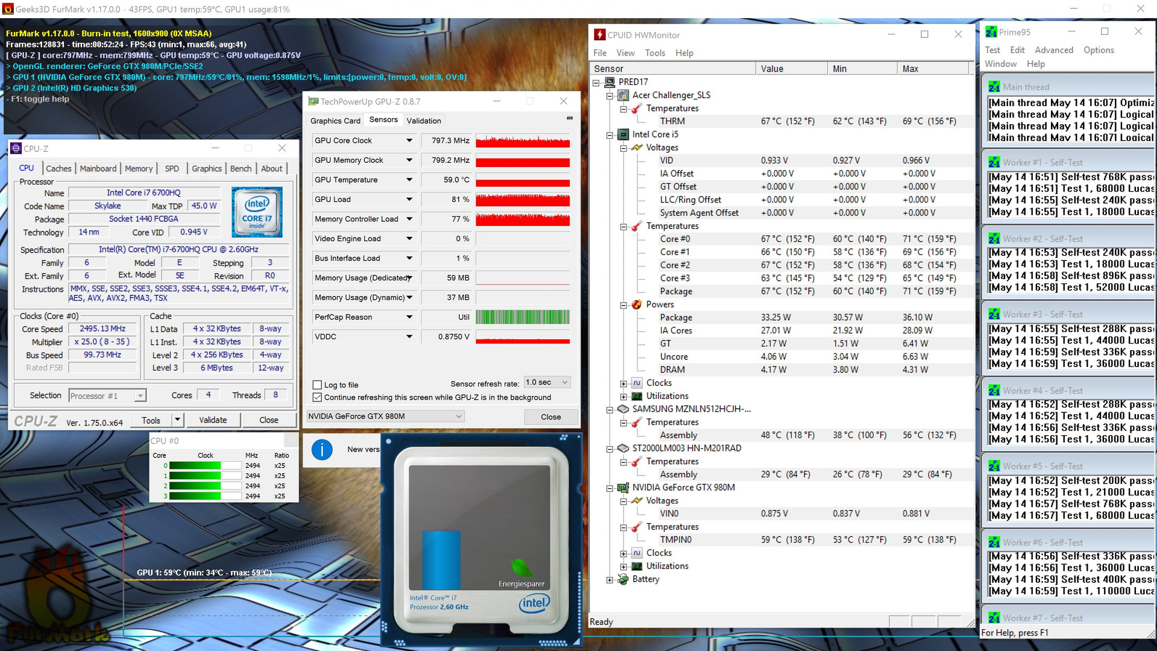Uncheck Continue refreshing in background checkbox
Image resolution: width=1157 pixels, height=651 pixels.
(317, 398)
